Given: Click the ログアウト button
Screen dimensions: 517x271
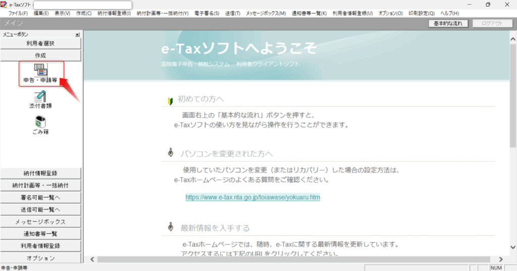Looking at the screenshot, I should pos(492,23).
